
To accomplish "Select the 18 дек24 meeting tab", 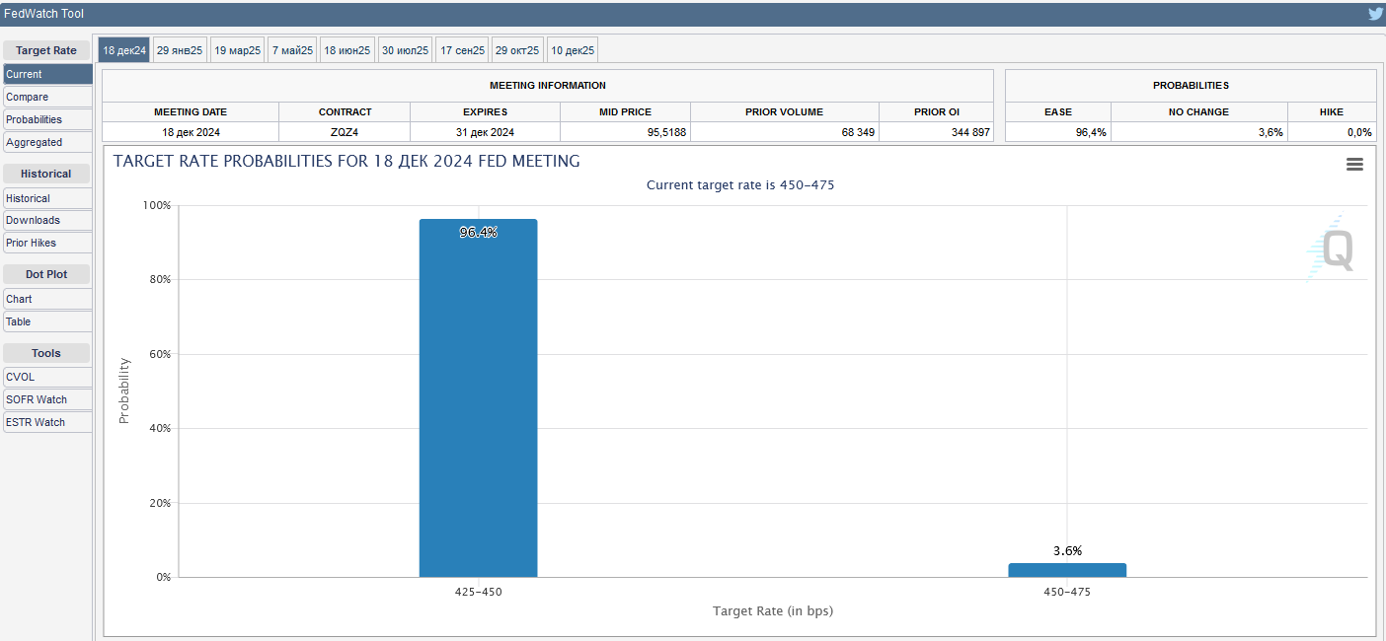I will 124,50.
